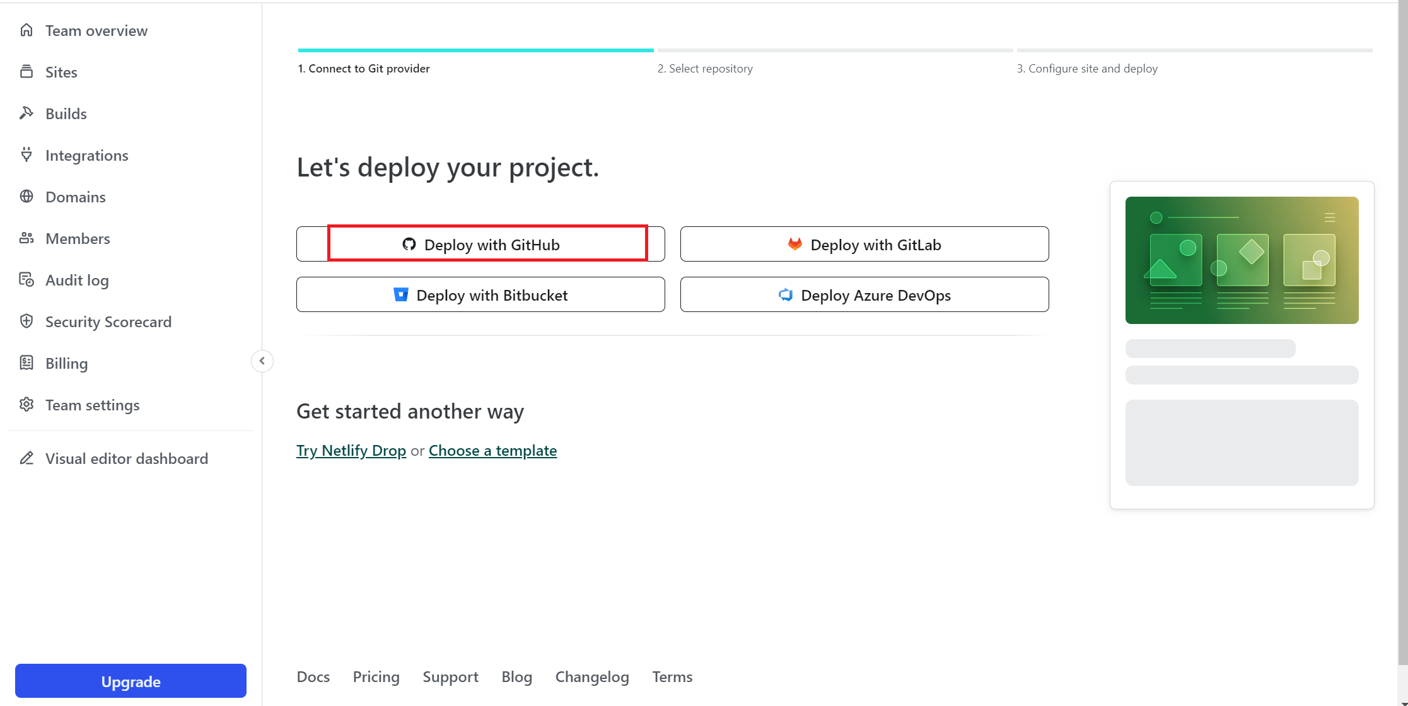Select Deploy with Bitbucket

(480, 295)
